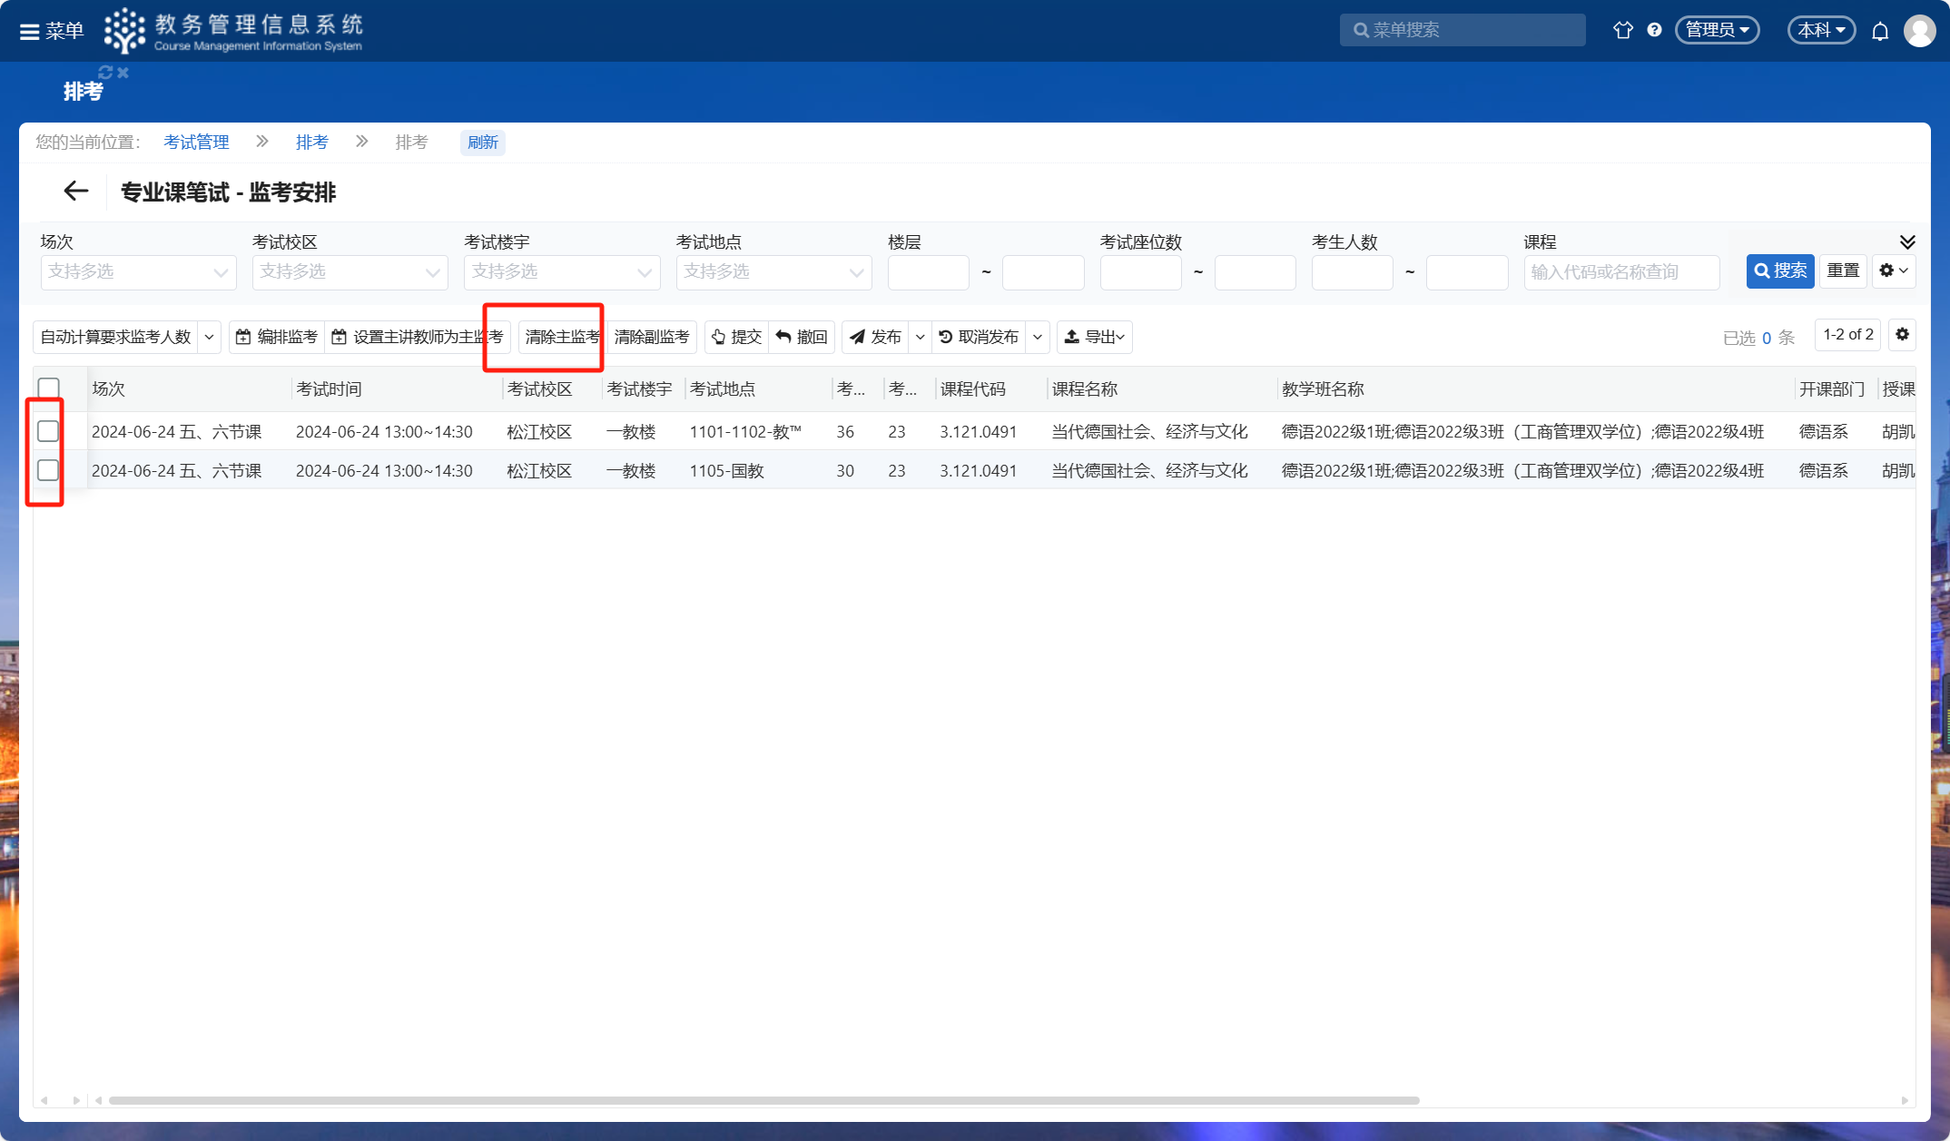1950x1141 pixels.
Task: Click the blue 搜索 button
Action: (1779, 270)
